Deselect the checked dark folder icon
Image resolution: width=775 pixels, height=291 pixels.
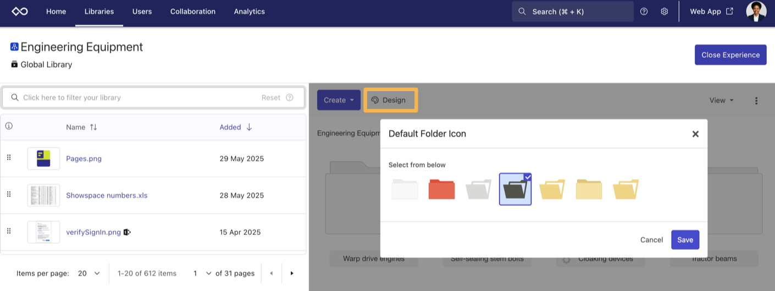click(515, 189)
